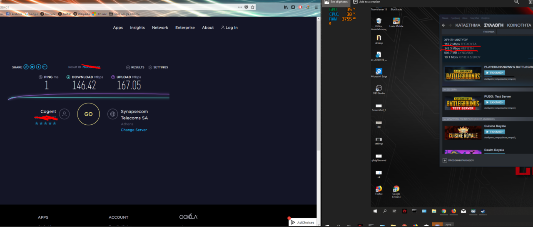Select ΠΑΙΧΝΙΔΙΑ sub-tab in Steam
Viewport: 533px width, 227px height.
(489, 32)
